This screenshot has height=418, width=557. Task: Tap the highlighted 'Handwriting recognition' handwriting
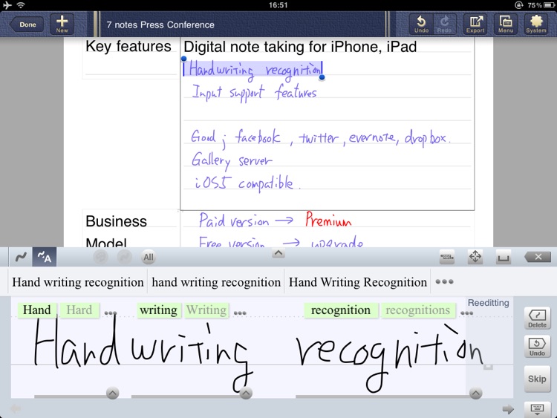[x=254, y=70]
